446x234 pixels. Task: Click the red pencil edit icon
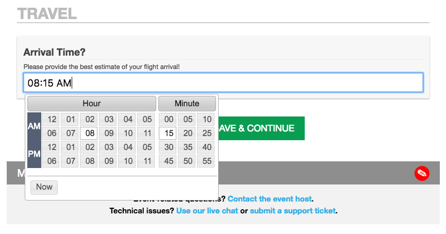[422, 174]
